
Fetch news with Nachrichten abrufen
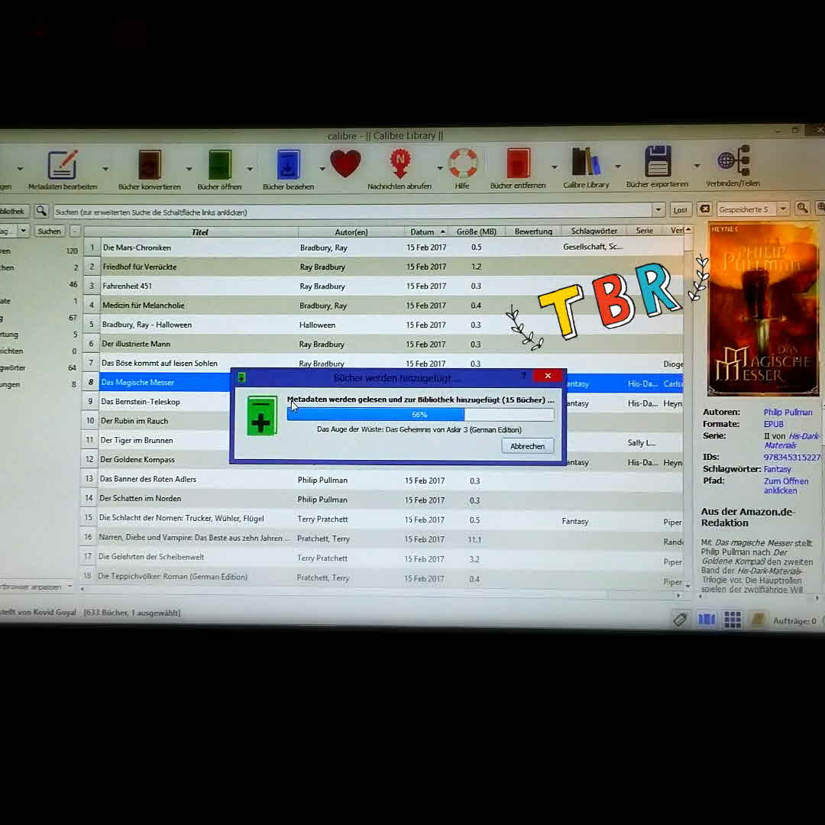click(400, 164)
